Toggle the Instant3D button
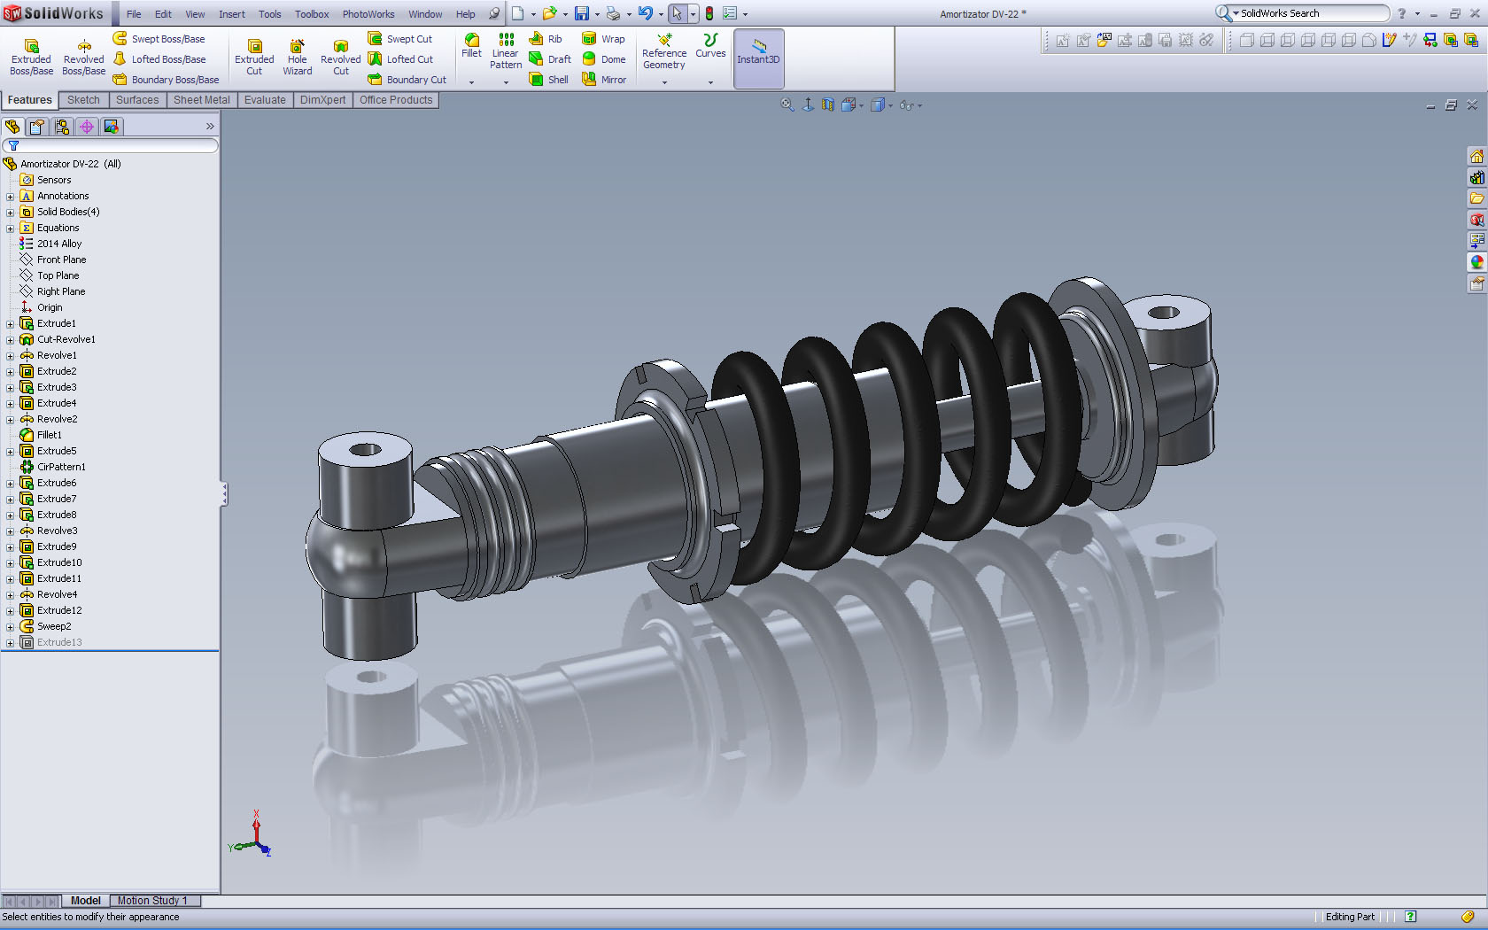This screenshot has height=930, width=1488. point(759,58)
